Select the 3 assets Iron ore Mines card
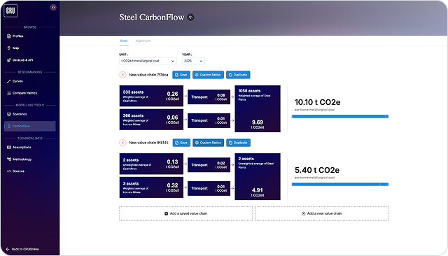448x256 pixels. (x=151, y=187)
